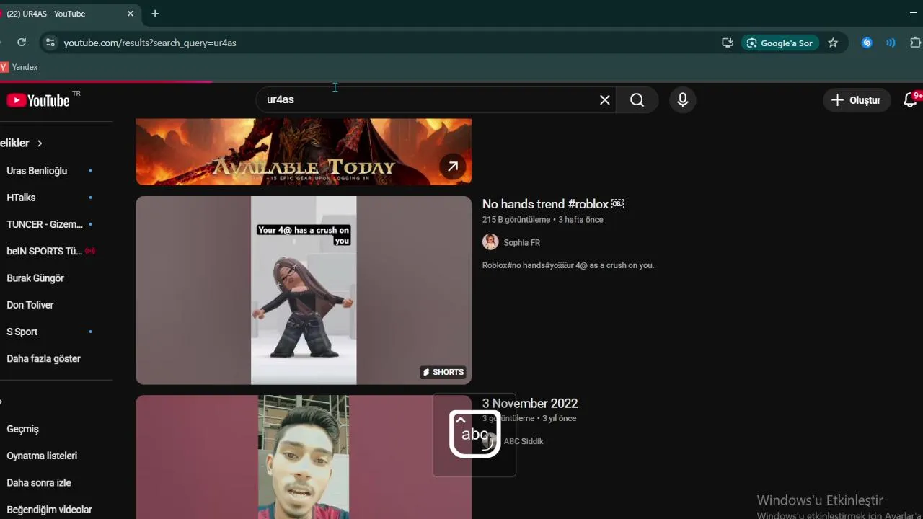Bookmark this page with star icon

pos(833,43)
